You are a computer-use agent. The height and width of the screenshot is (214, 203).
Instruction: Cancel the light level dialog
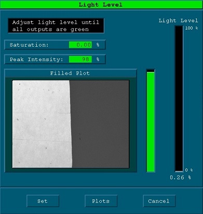point(159,201)
